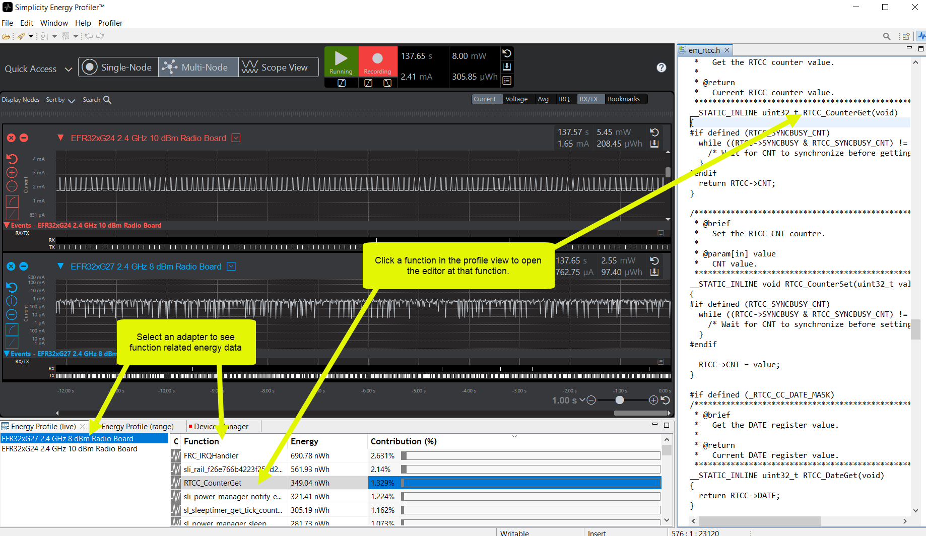This screenshot has width=926, height=536.
Task: Open the help question mark icon
Action: (662, 68)
